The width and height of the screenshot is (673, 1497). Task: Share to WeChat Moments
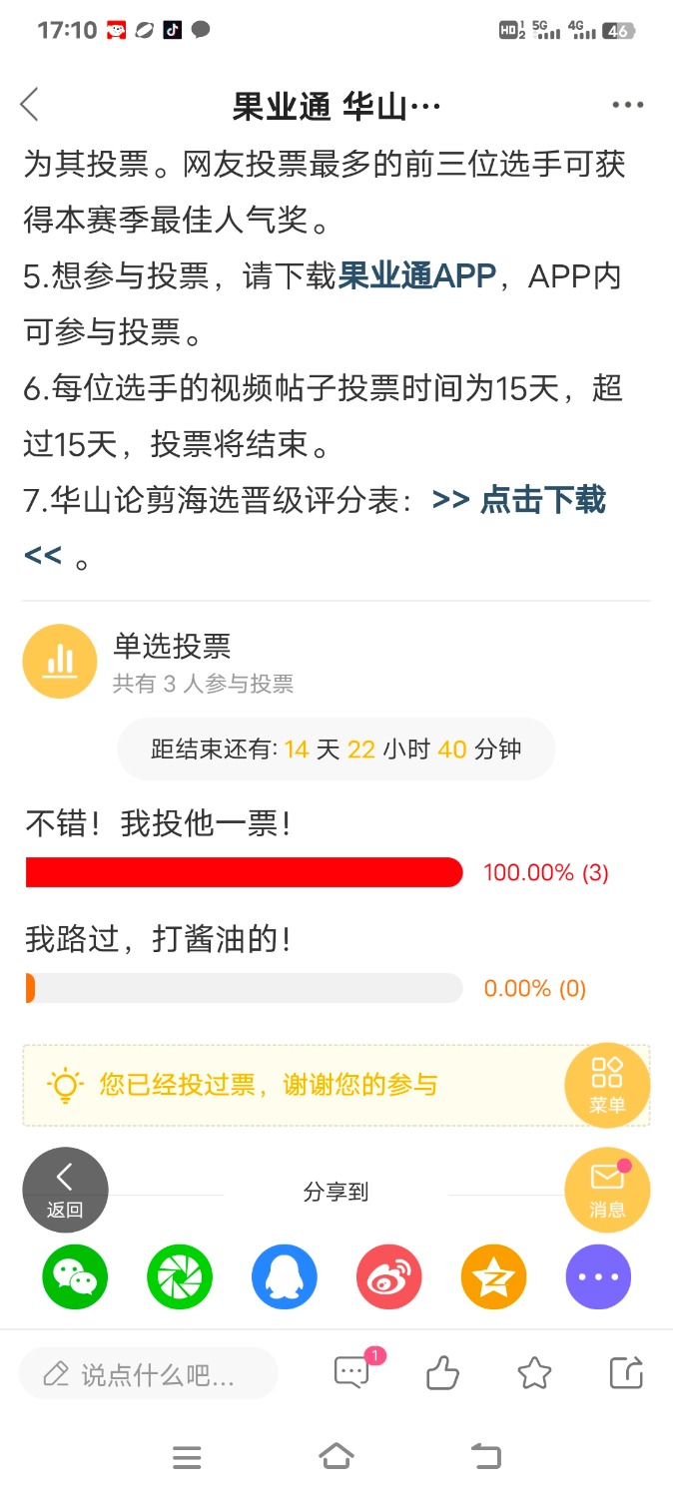(x=180, y=1276)
